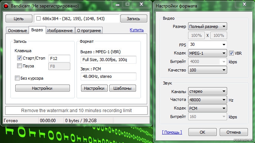Enable the Без курсора checkbox
255x143 pixels.
(17, 78)
